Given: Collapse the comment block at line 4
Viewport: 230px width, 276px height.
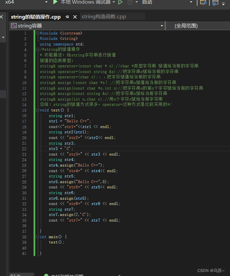Looking at the screenshot, I should 38,49.
